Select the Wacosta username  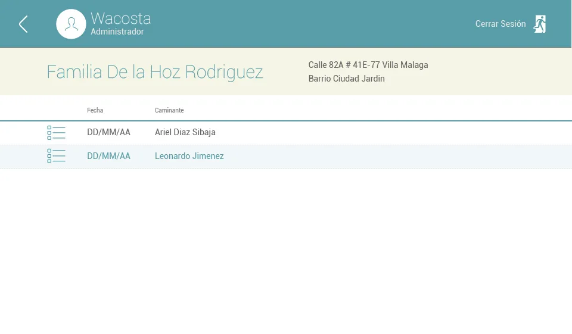click(x=121, y=18)
